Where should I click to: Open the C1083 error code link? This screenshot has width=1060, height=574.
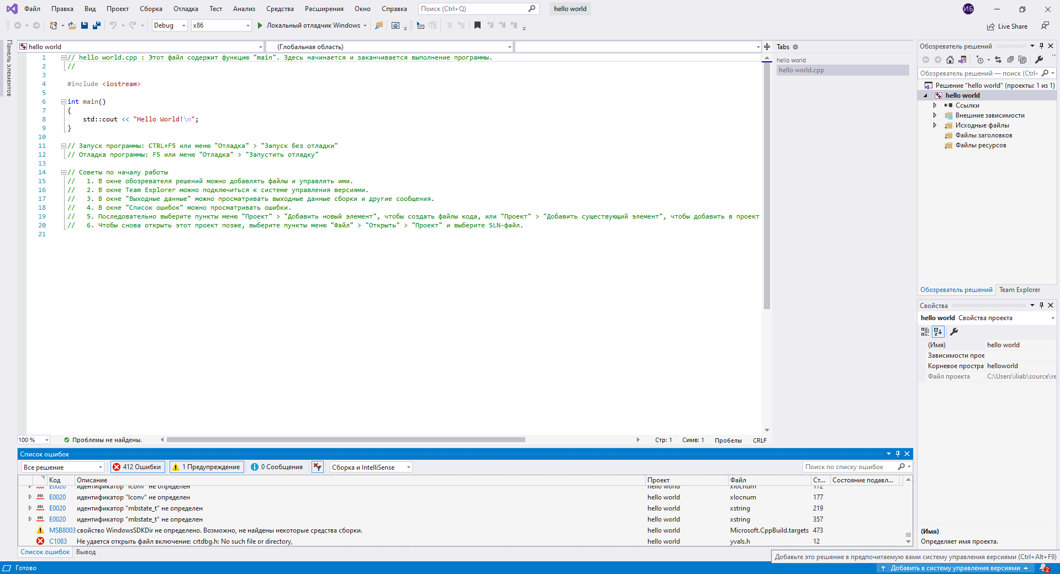[58, 541]
